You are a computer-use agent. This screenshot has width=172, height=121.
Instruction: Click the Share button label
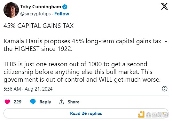point(74,102)
